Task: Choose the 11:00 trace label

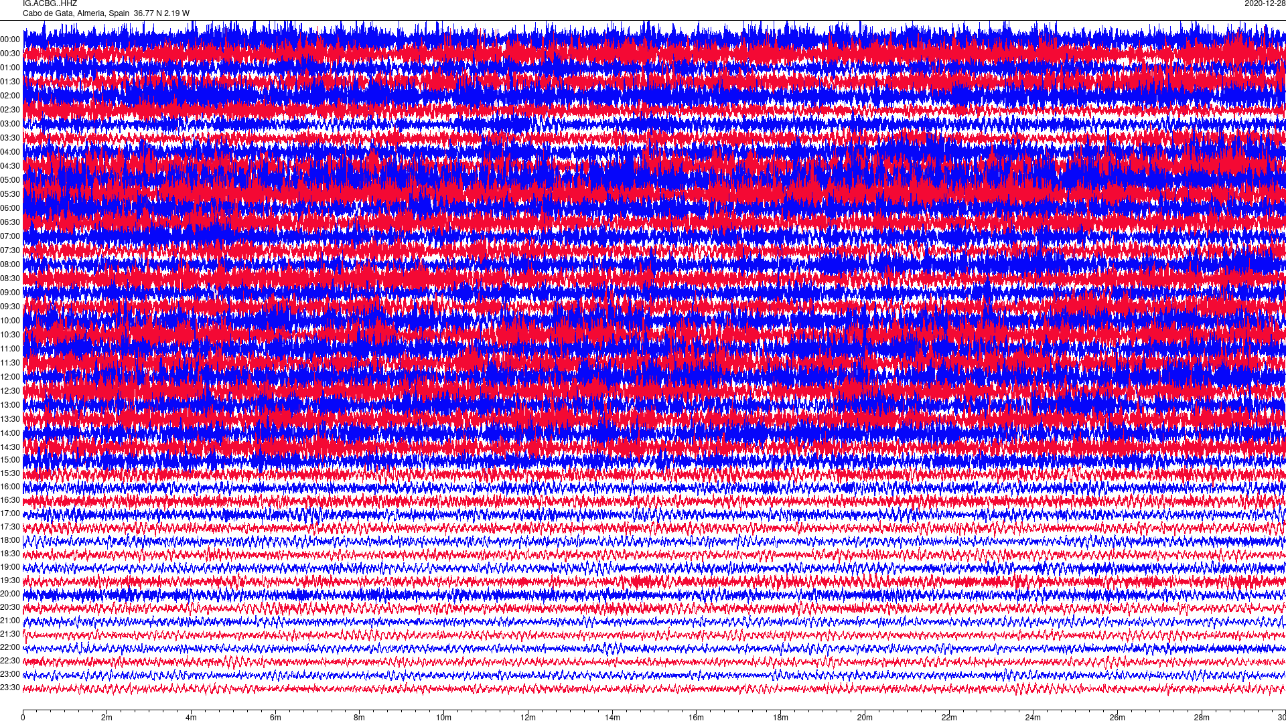Action: point(10,349)
